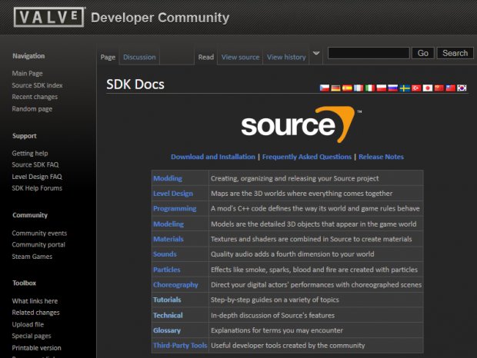Open the Spanish flag translation

click(x=347, y=88)
